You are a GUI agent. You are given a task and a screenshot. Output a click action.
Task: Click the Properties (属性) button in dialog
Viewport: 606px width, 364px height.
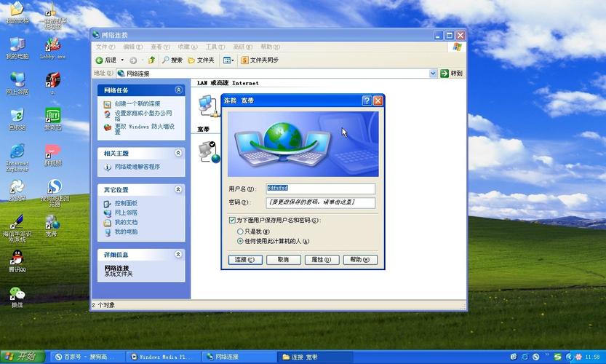[x=322, y=260]
